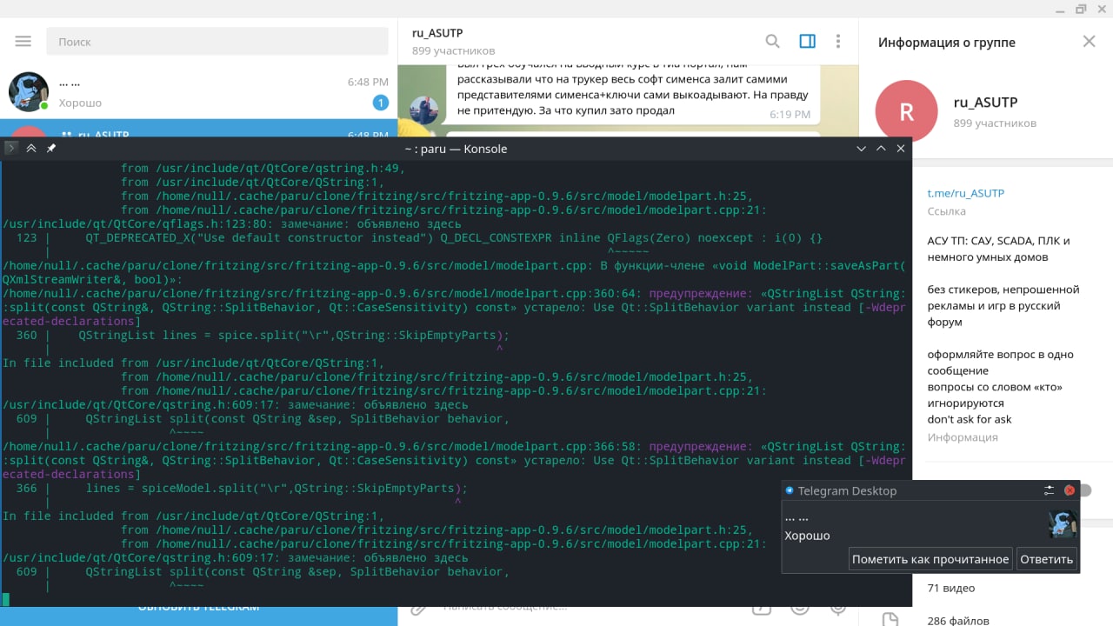1113x626 pixels.
Task: Click microphone voice message icon
Action: [839, 609]
